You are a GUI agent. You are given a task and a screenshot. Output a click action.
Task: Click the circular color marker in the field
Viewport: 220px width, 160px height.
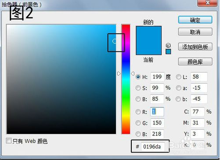click(x=115, y=41)
